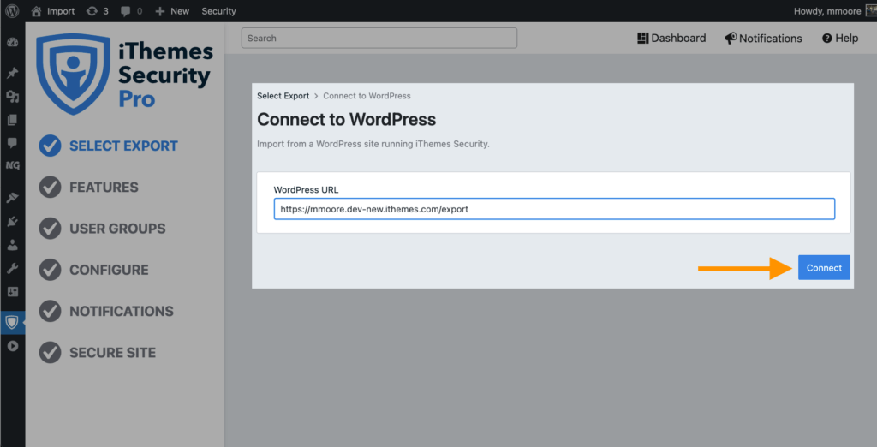Viewport: 877px width, 447px height.
Task: Click the iThemes settings Search field
Action: (379, 38)
